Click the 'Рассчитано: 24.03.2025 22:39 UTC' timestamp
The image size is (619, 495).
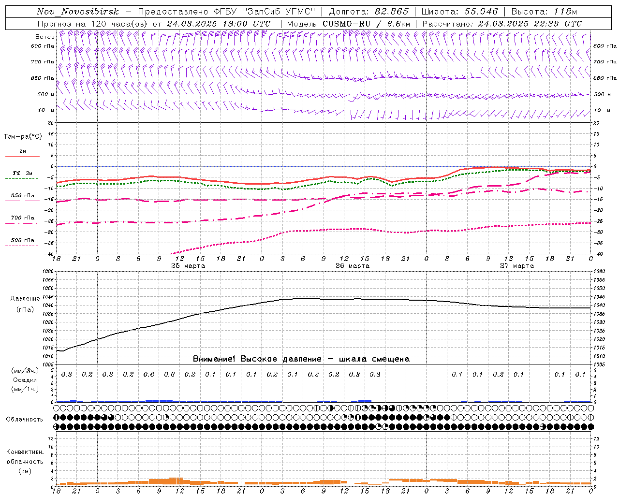501,24
